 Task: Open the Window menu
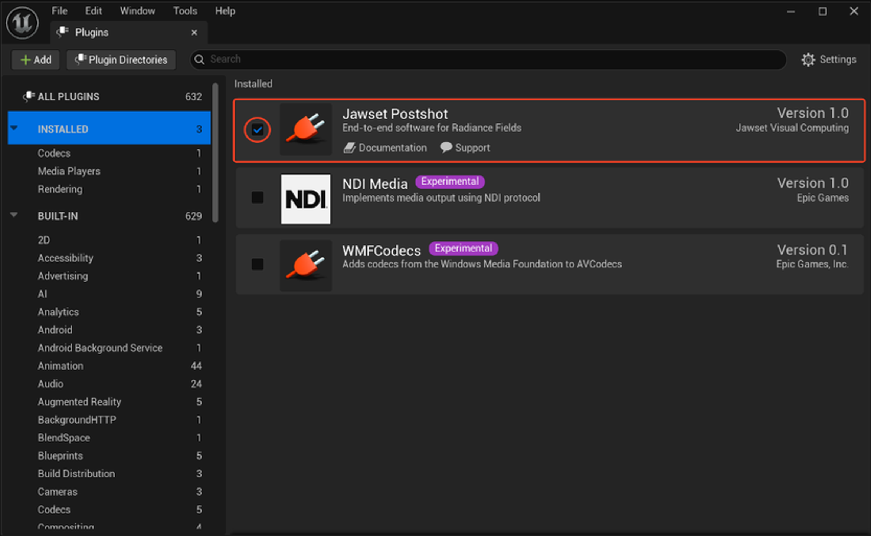click(137, 11)
